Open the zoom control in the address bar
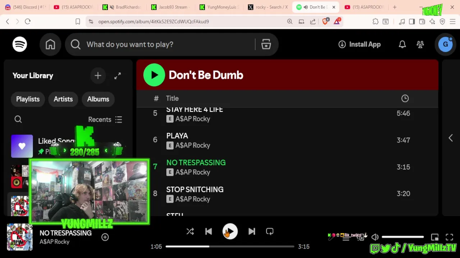The width and height of the screenshot is (460, 258). pos(290,21)
